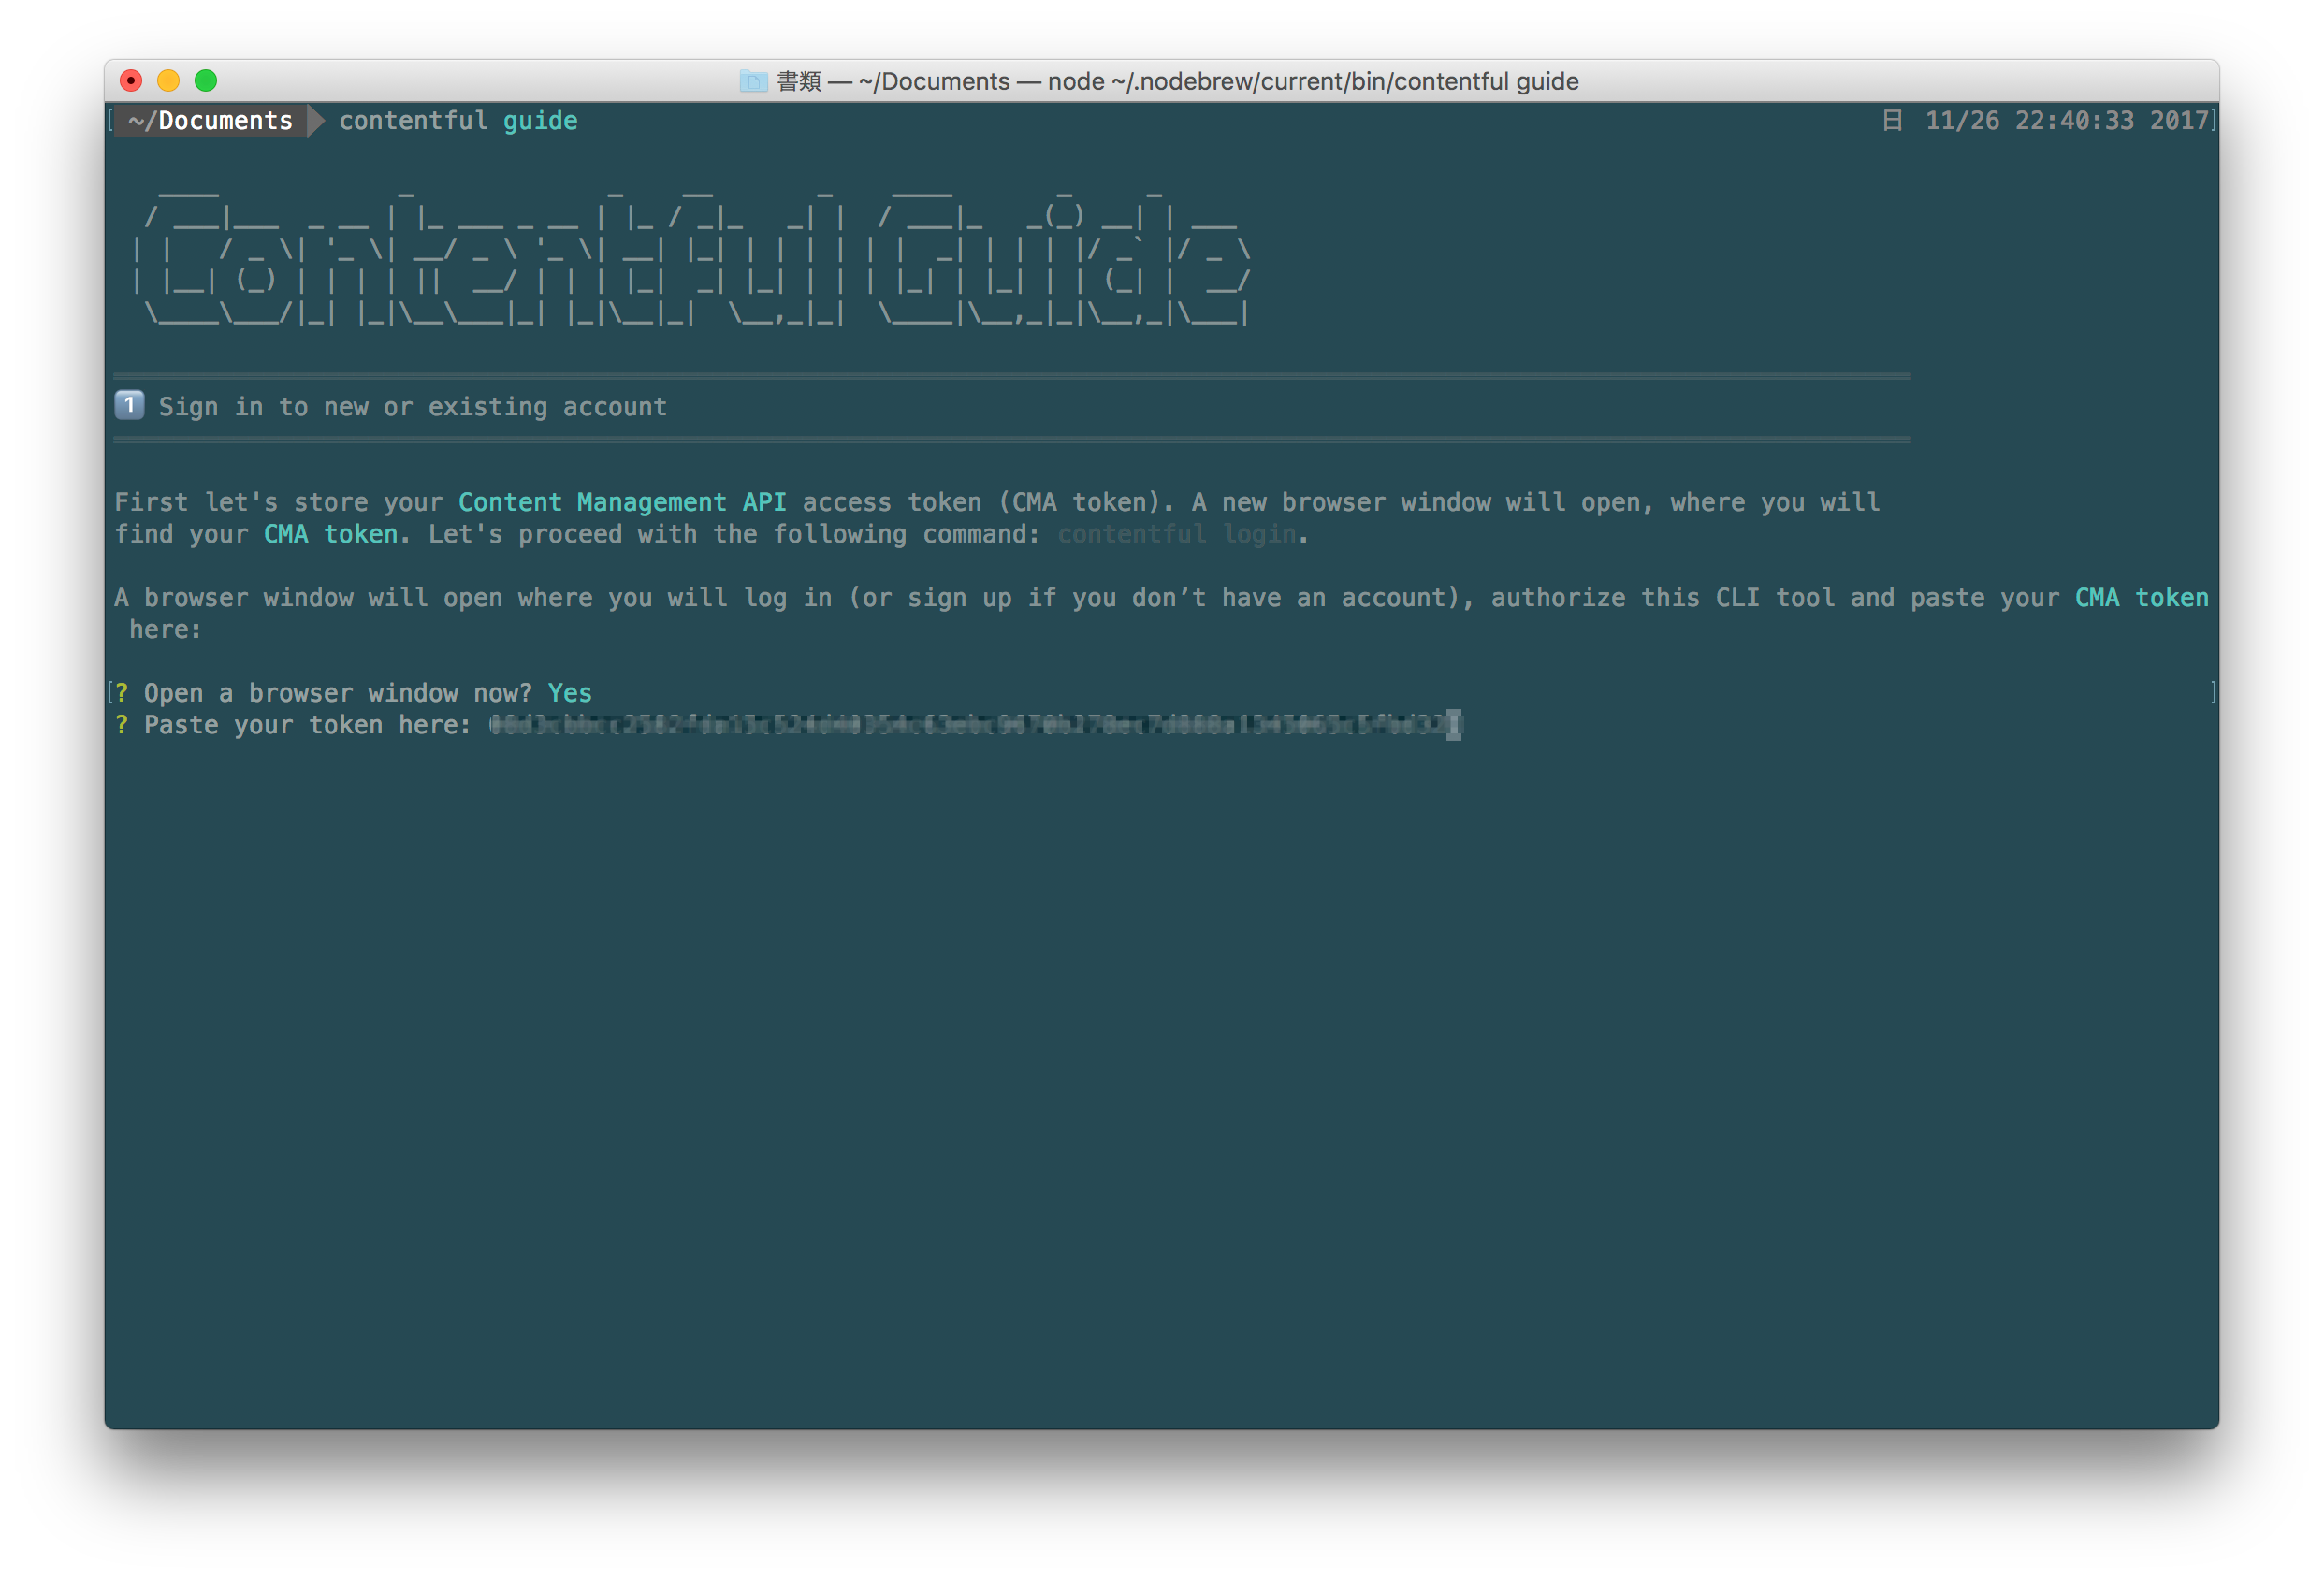Click the contentful guide command text

pyautogui.click(x=457, y=120)
